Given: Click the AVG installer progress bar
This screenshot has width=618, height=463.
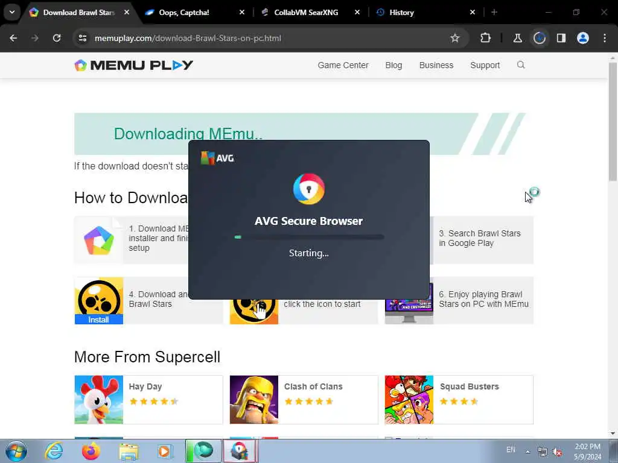Looking at the screenshot, I should (308, 237).
